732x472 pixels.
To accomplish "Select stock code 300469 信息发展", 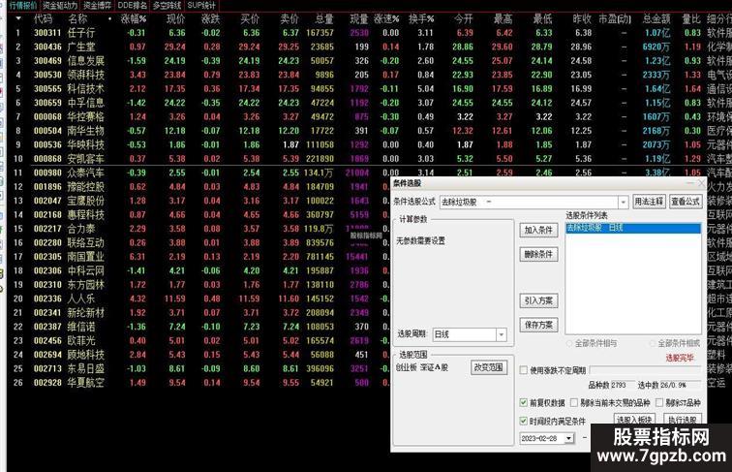I will tap(69, 61).
